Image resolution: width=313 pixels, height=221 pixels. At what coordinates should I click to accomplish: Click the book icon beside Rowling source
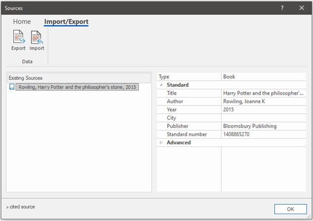pos(12,86)
